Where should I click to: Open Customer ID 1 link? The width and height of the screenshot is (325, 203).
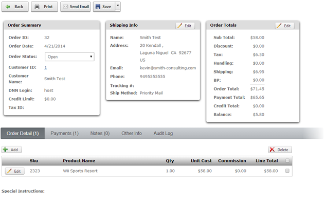(x=46, y=67)
